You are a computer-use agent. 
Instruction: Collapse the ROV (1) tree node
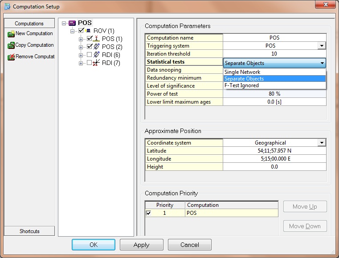[x=72, y=31]
